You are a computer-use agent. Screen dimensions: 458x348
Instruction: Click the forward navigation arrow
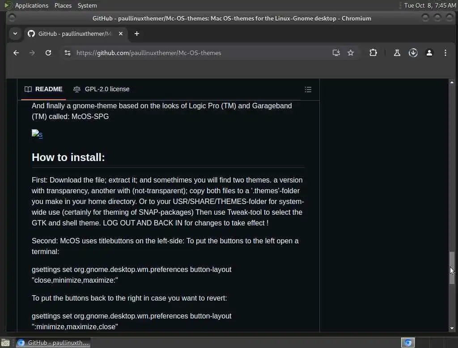pos(32,53)
